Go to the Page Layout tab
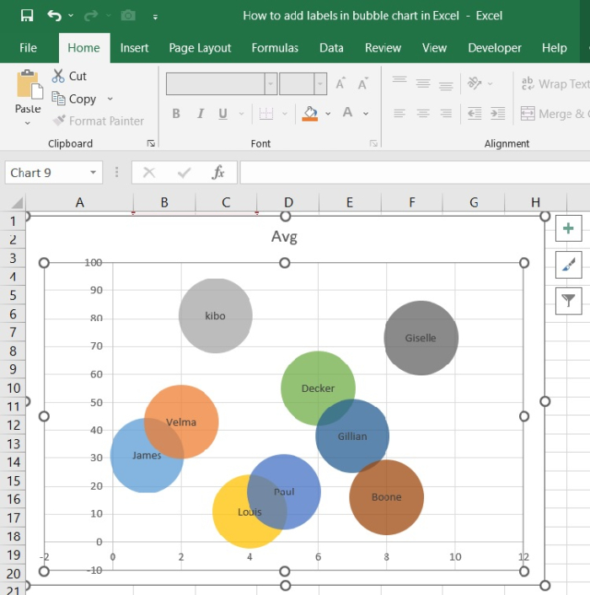This screenshot has height=595, width=590. [x=200, y=48]
